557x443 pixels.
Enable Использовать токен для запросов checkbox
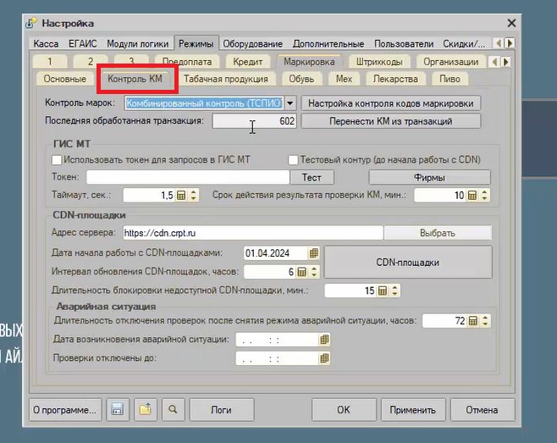pos(57,160)
